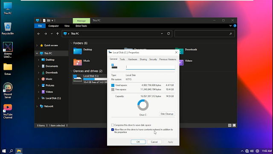The height and width of the screenshot is (154, 273).
Task: Collapse the Folders (6) group
Action: pyautogui.click(x=71, y=43)
